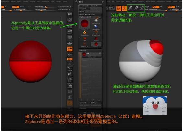
Task: Toggle the eye visibility on the ZSphere subtool
Action: click(100, 53)
